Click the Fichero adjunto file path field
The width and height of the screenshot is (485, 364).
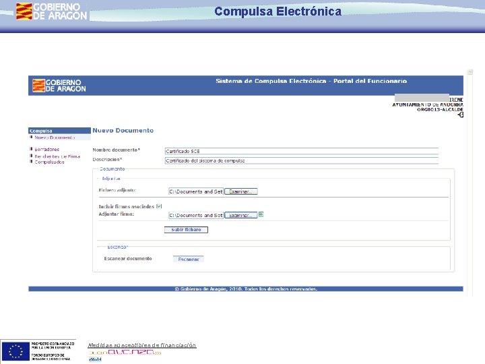pos(196,191)
